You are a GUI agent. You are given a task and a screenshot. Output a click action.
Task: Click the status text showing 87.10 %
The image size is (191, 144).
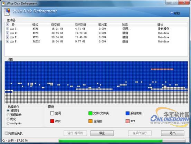click(15, 141)
